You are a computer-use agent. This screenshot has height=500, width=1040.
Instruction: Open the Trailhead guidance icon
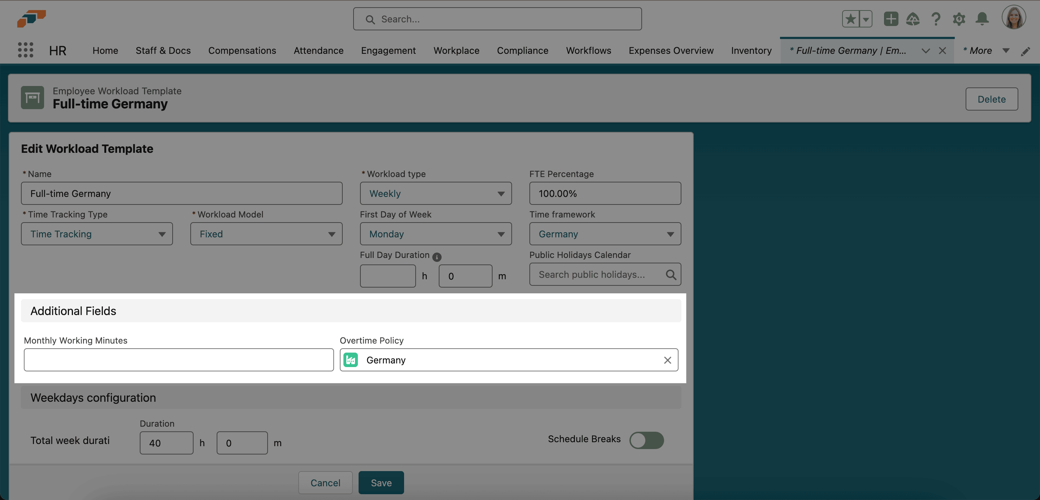913,19
